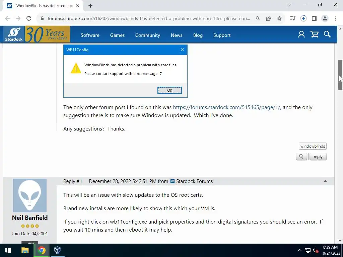Viewport: 343px width, 257px height.
Task: Click 'Any suggestions? Thanks.' text
Action: 94,129
